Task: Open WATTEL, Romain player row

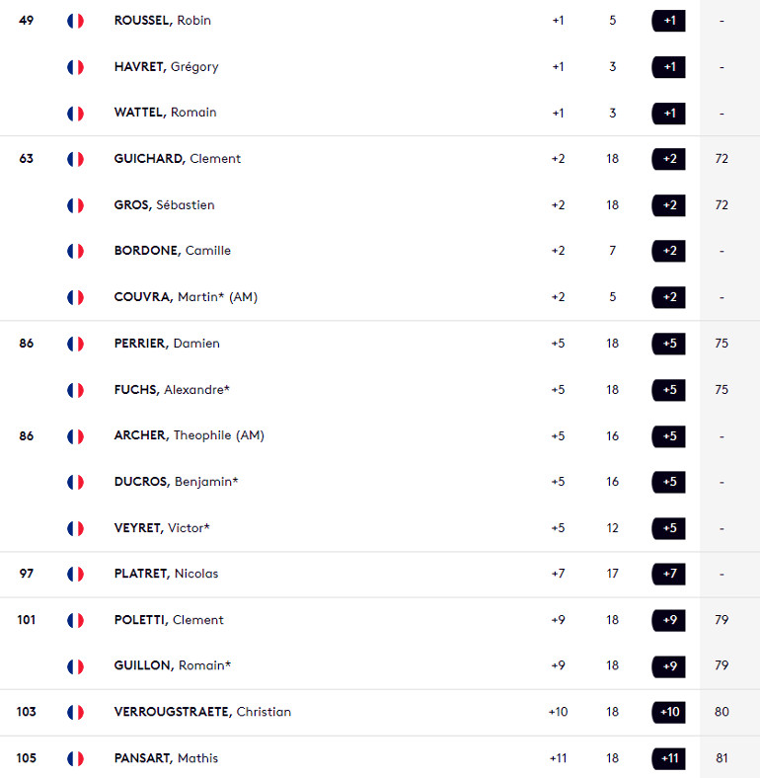Action: 380,113
